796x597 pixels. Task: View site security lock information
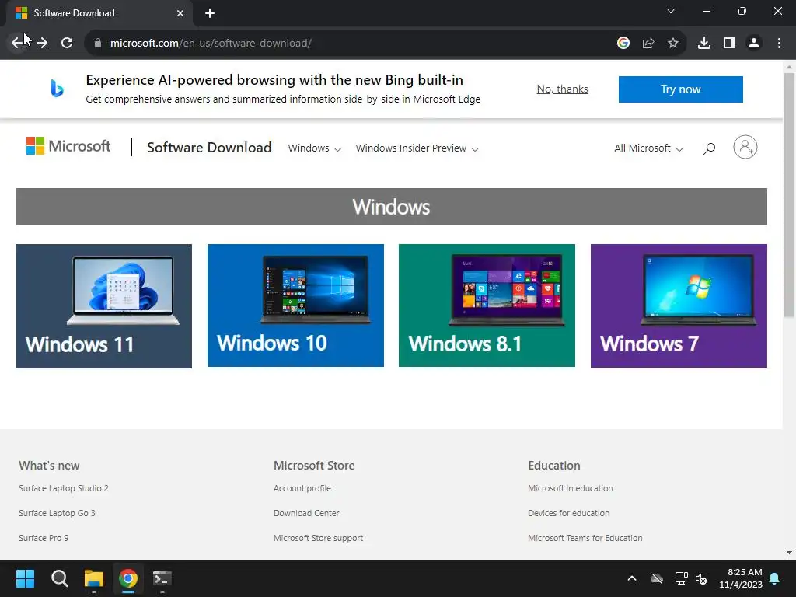[x=98, y=43]
